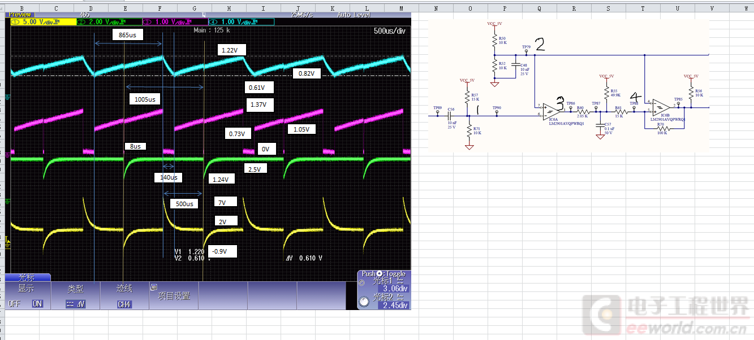Viewport: 754px width, 340px height.
Task: Select the 1.05V text box
Action: (x=301, y=129)
